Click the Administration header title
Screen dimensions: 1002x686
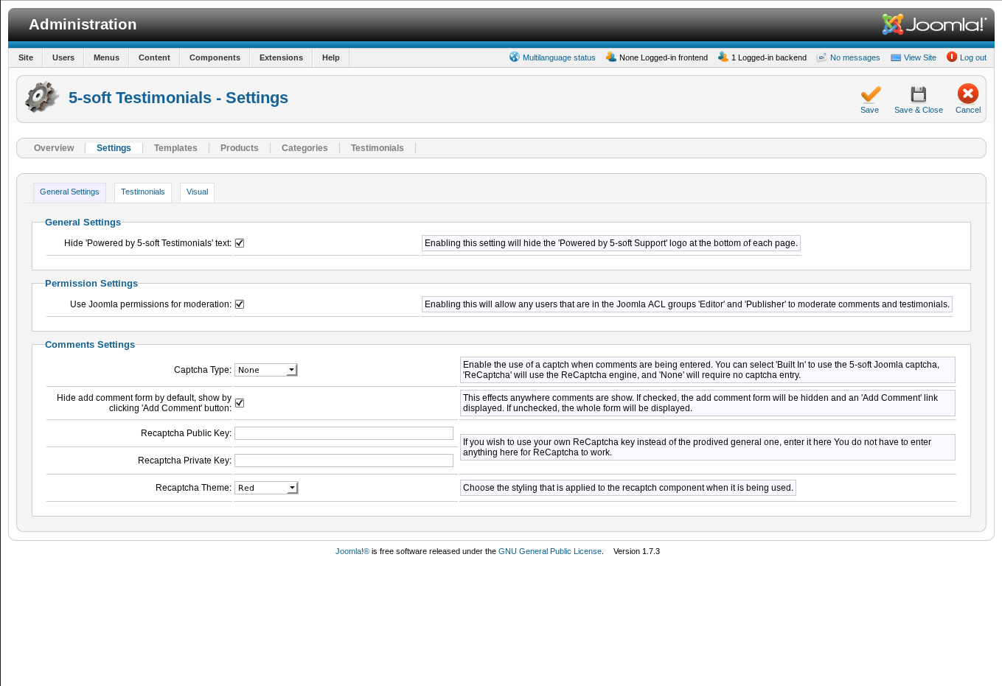[83, 24]
